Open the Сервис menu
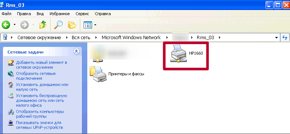Image resolution: width=290 pixels, height=134 pixels. click(82, 14)
